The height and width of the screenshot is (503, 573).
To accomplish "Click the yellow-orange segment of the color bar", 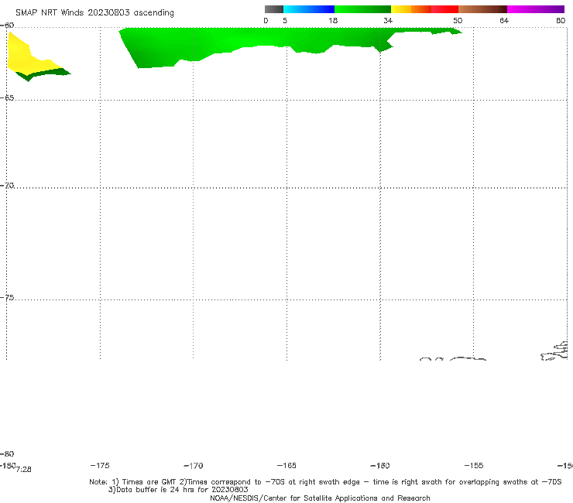I will 411,9.
